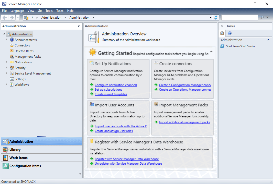
Task: Click the Security users icon in tree
Action: click(12, 68)
